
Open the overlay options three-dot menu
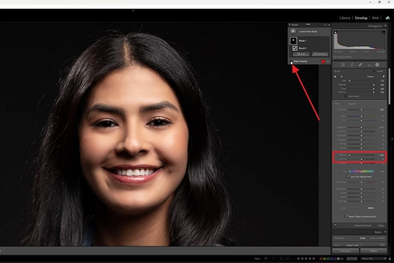pos(328,62)
